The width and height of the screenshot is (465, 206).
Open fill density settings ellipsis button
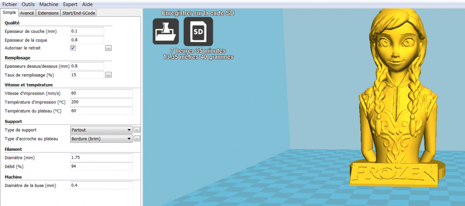pyautogui.click(x=108, y=75)
